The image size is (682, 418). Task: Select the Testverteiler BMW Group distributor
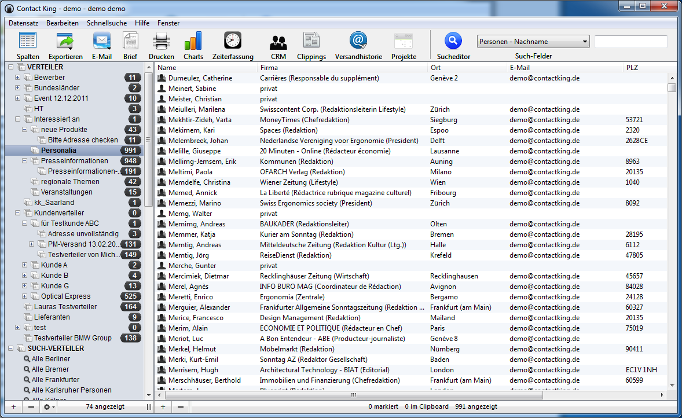(x=72, y=338)
